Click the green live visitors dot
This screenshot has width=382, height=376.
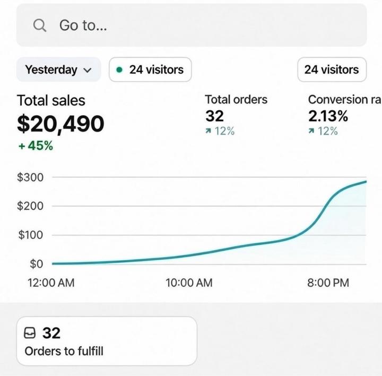pos(119,69)
